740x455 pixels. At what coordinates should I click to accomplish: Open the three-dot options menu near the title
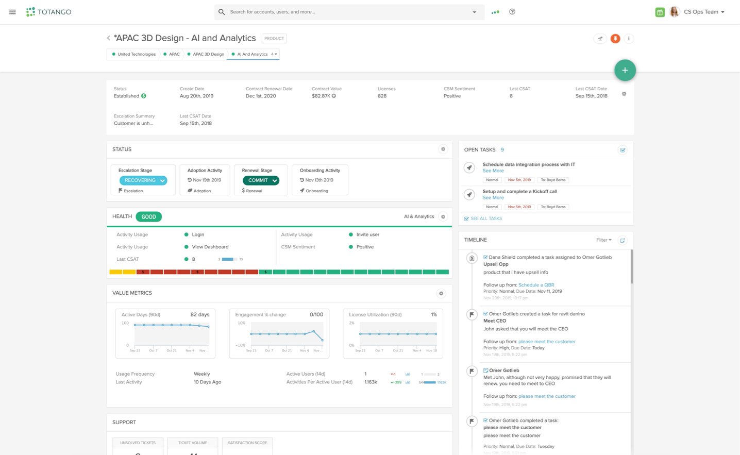click(629, 38)
